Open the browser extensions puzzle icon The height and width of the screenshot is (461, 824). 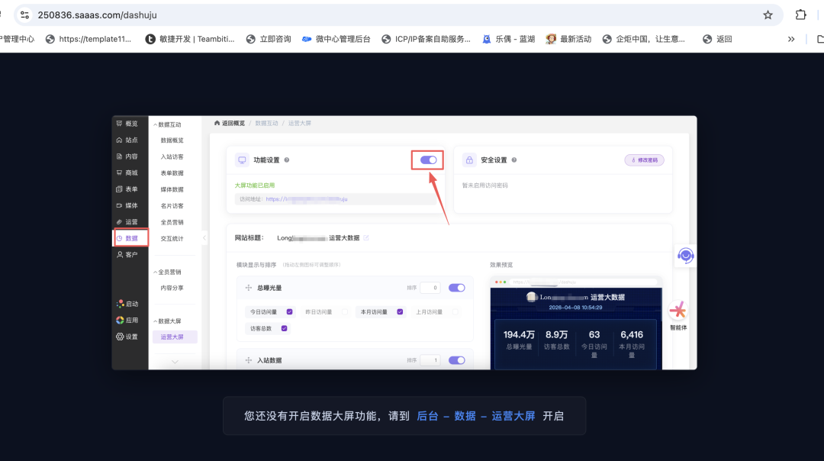click(x=800, y=15)
